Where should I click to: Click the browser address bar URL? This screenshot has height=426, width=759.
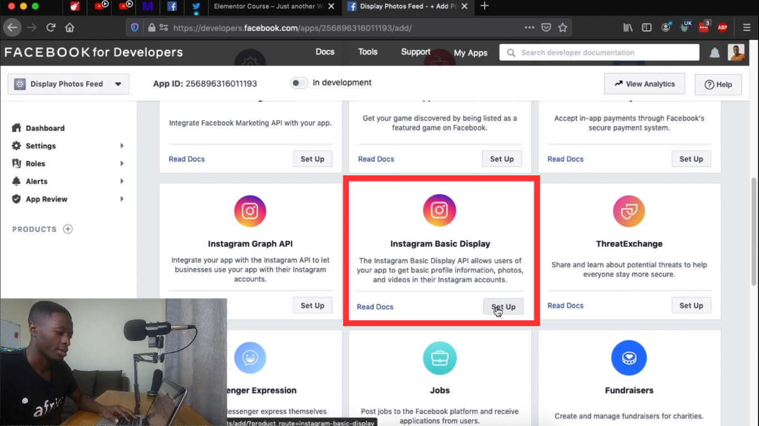[292, 27]
